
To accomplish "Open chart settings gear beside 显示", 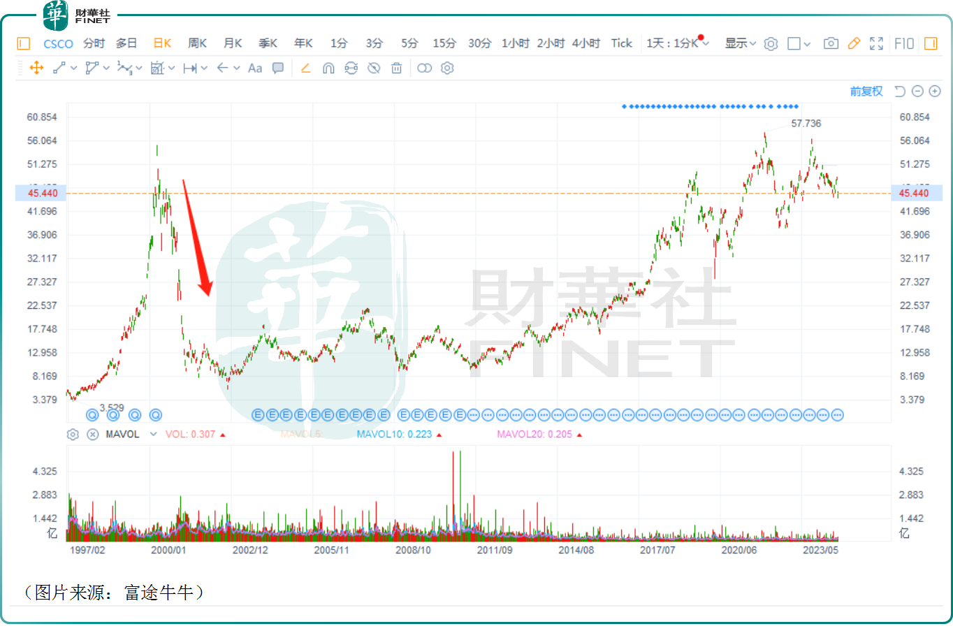I will pyautogui.click(x=771, y=43).
